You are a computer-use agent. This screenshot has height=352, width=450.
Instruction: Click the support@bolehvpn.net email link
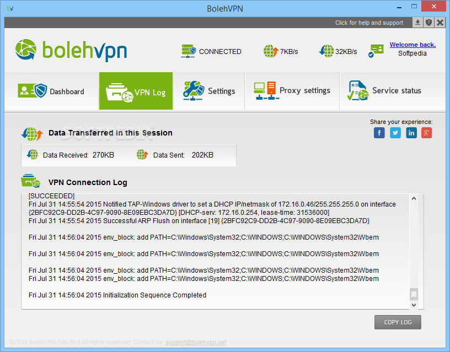pos(196,342)
